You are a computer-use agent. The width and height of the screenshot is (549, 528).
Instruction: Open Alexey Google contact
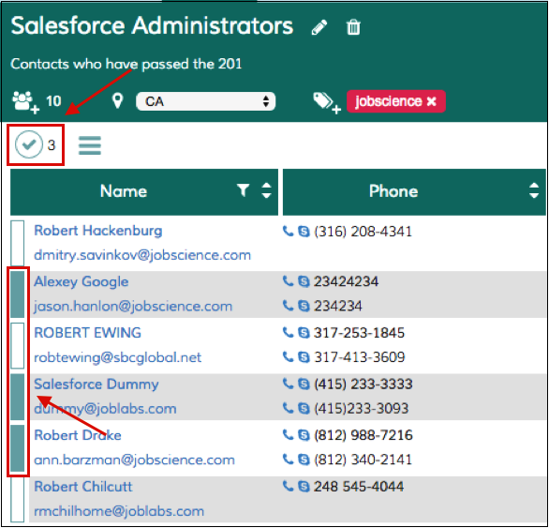(x=82, y=282)
